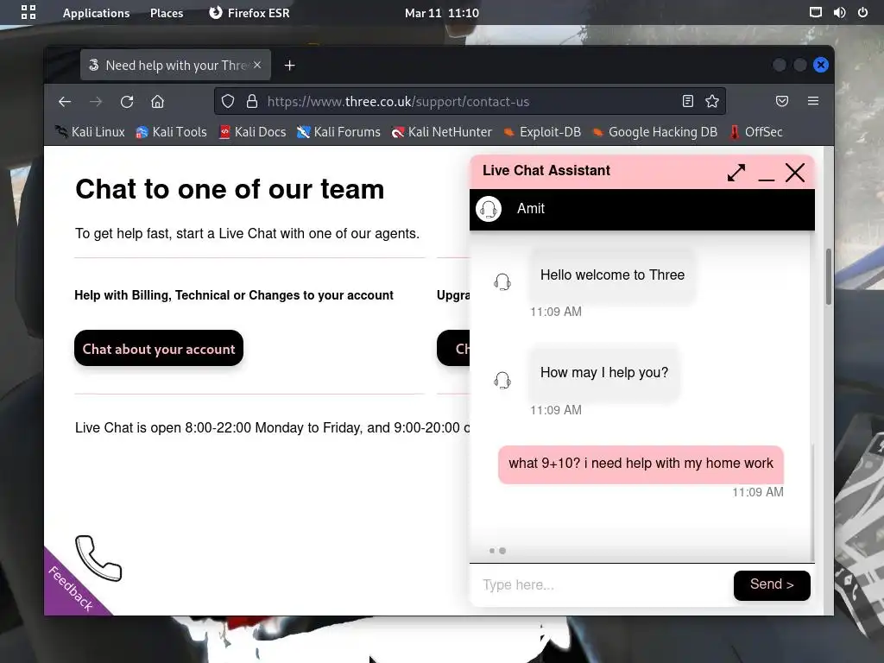Click the chat panel scrollbar

coord(812,502)
